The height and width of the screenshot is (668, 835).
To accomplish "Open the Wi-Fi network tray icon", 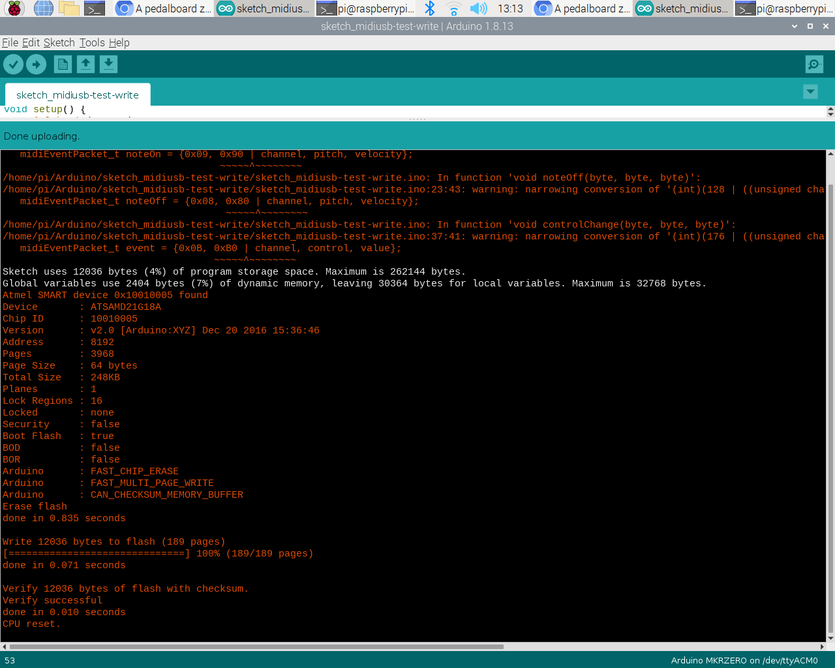I will point(454,8).
